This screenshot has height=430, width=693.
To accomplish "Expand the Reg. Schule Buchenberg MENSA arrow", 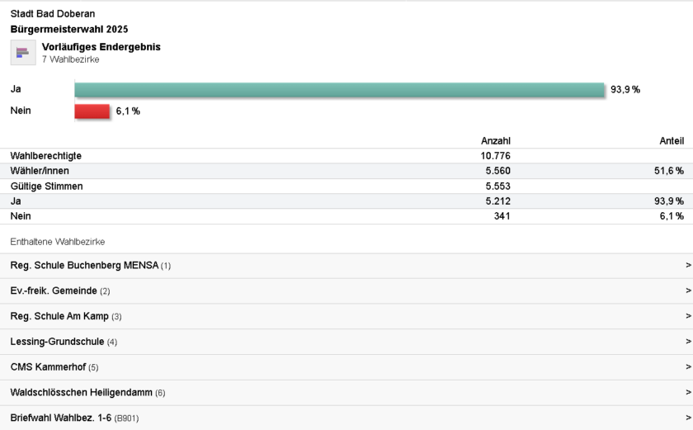I will click(687, 266).
